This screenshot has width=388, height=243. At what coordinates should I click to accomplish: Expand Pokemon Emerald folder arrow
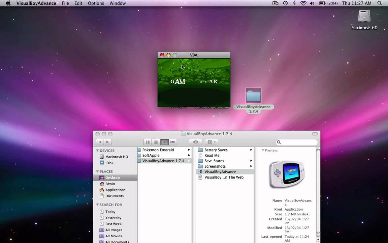pyautogui.click(x=189, y=150)
